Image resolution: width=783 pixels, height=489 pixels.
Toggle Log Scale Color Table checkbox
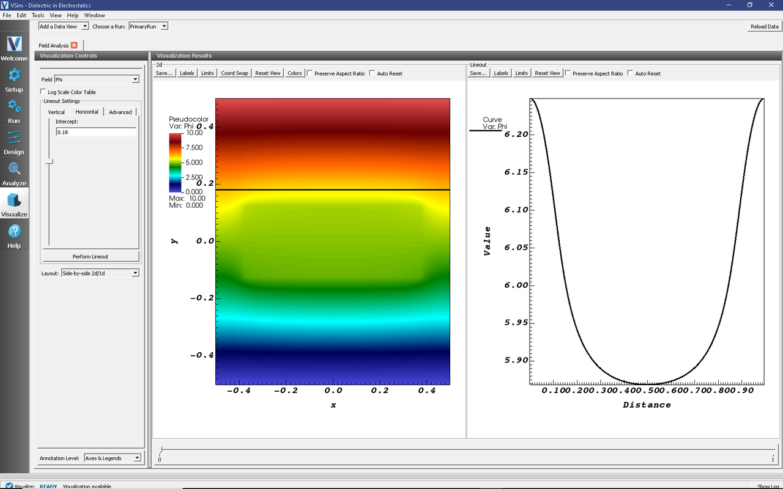coord(43,92)
